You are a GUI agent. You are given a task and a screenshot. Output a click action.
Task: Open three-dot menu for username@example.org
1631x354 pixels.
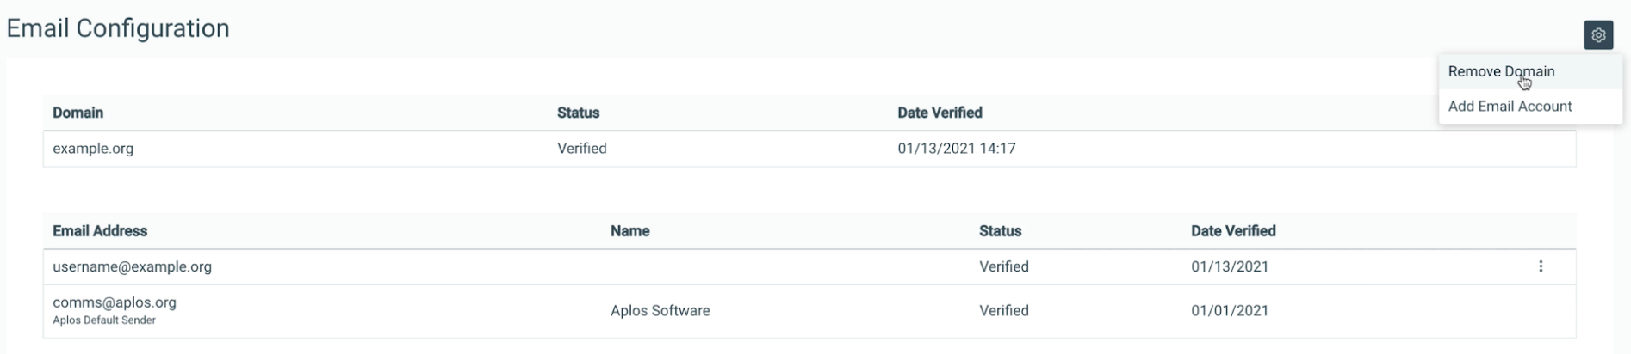tap(1541, 266)
